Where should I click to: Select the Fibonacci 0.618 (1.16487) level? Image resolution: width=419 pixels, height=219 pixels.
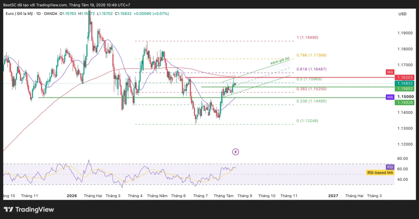312,69
